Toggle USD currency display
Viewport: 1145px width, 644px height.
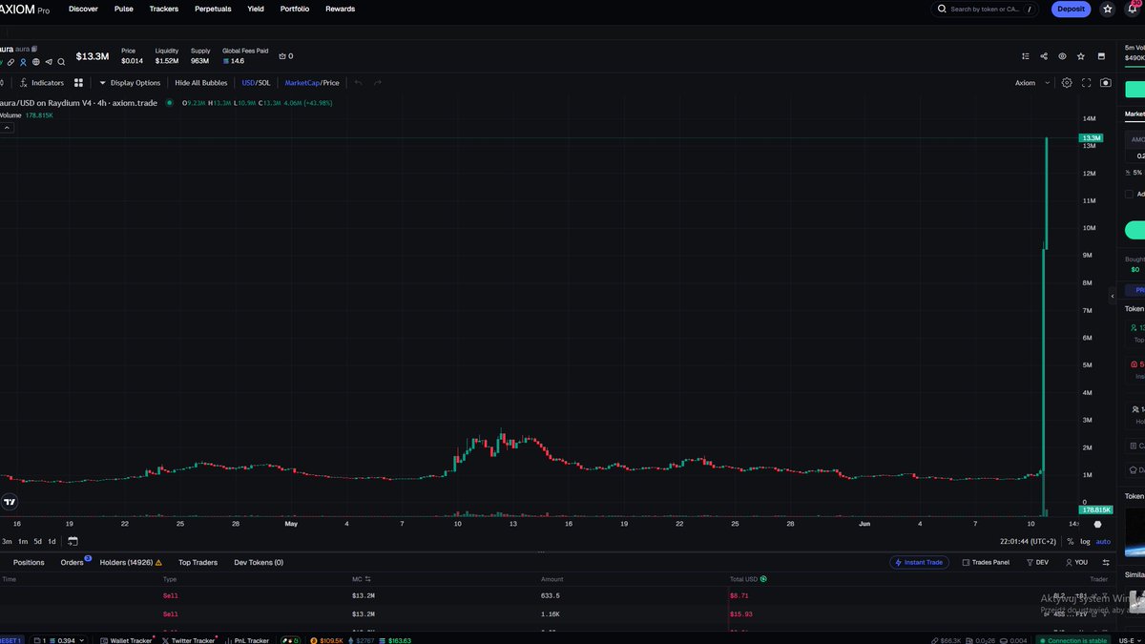(248, 83)
